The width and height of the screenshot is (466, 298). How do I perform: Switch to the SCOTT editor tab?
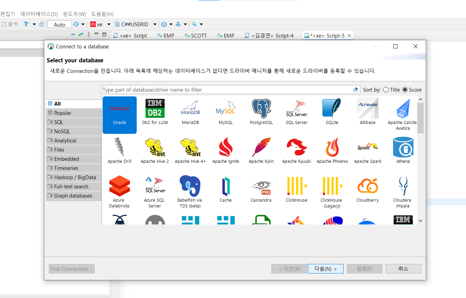196,35
